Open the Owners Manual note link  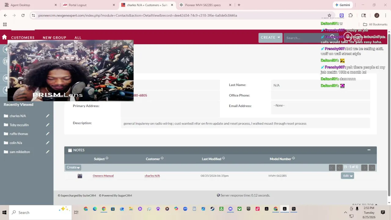click(x=103, y=176)
